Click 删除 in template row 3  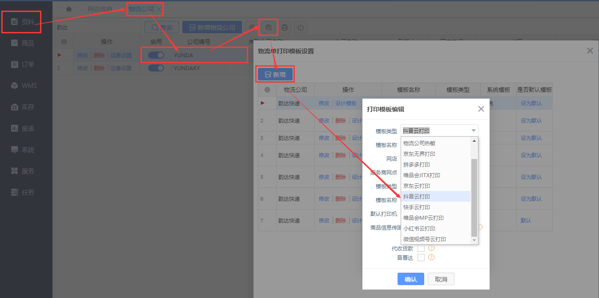(341, 138)
